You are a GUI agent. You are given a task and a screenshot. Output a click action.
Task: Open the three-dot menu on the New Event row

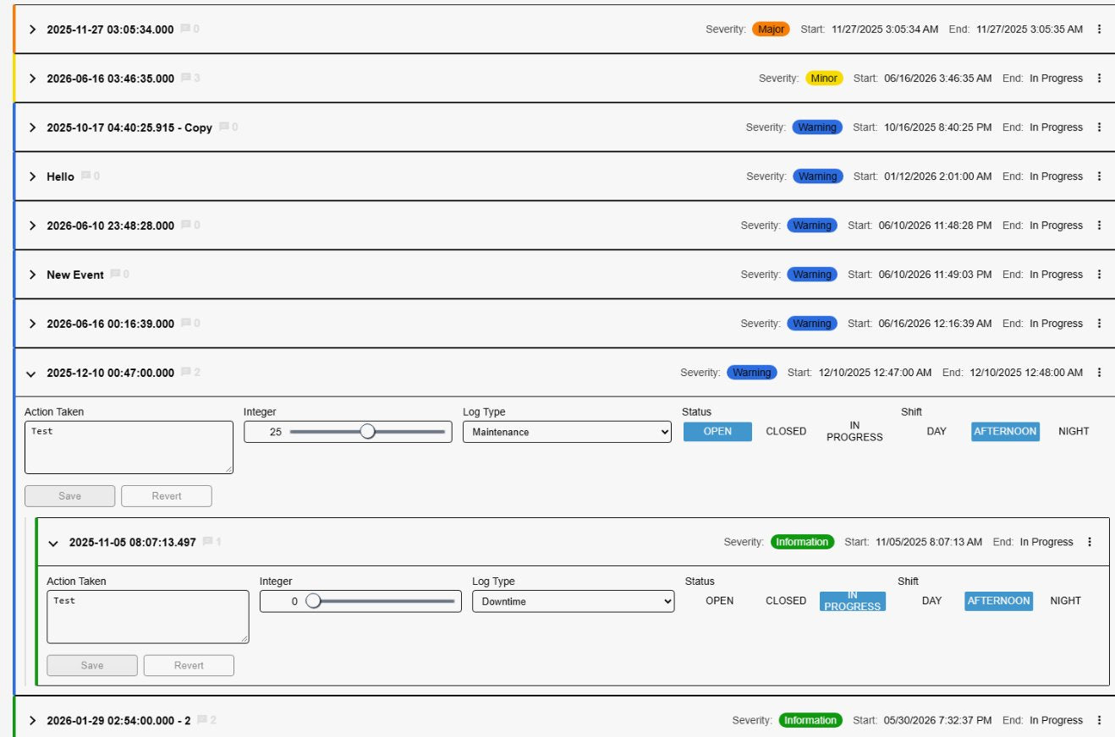click(1099, 275)
